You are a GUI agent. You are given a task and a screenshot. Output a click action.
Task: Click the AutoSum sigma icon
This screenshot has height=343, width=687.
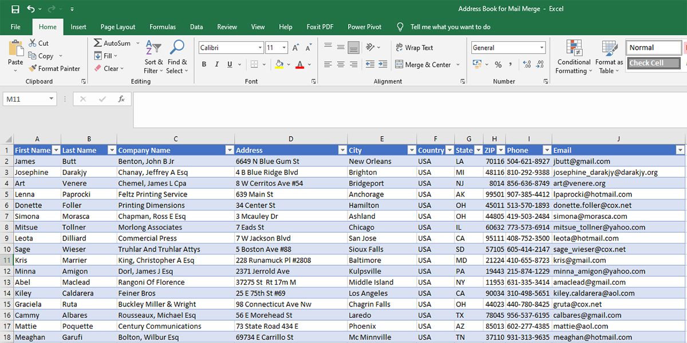pos(98,43)
